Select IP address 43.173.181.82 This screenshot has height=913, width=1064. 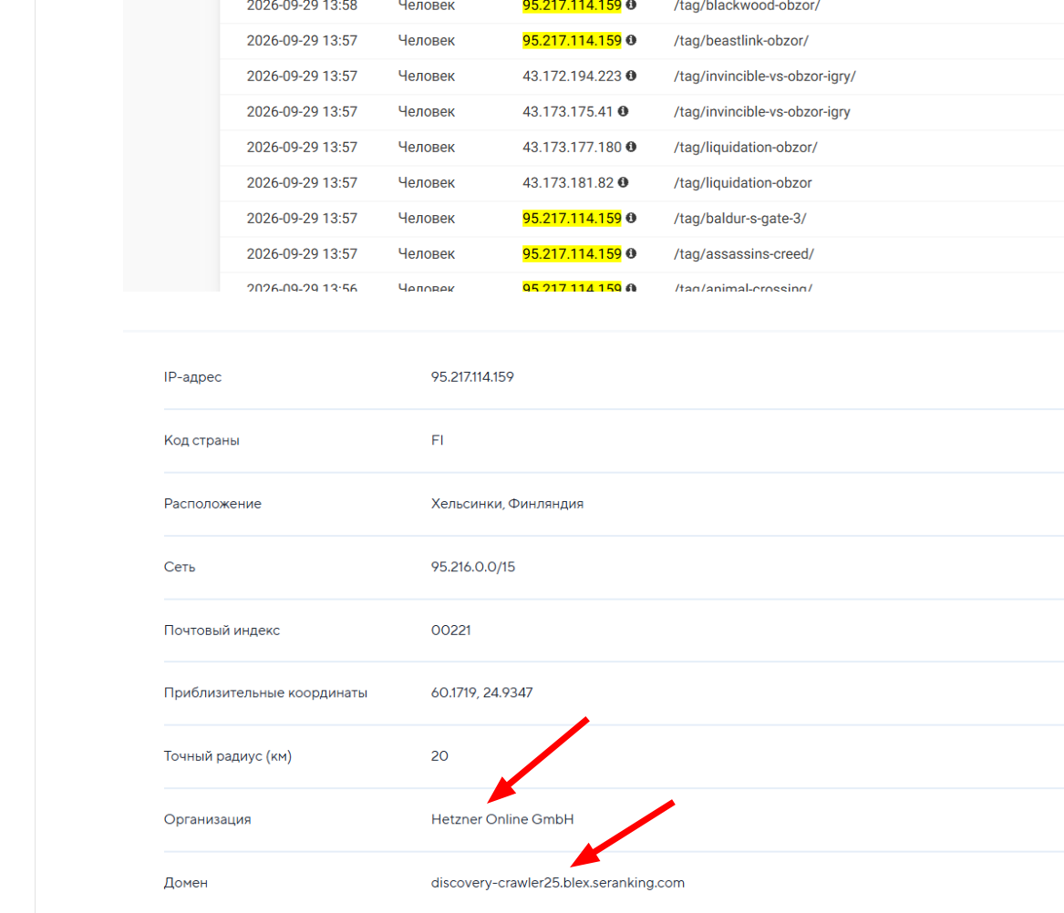[568, 183]
